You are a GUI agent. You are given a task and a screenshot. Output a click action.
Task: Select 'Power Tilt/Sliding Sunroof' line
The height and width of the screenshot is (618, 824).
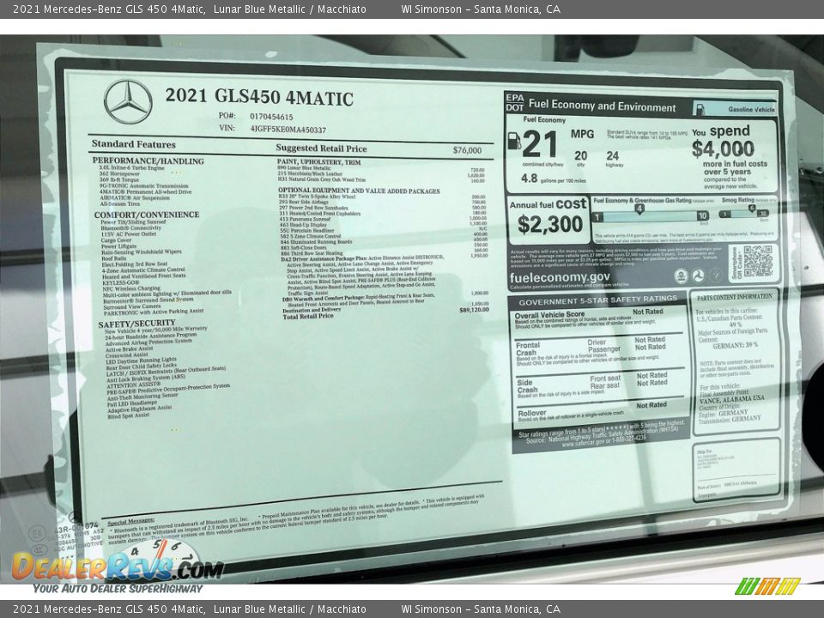[133, 222]
